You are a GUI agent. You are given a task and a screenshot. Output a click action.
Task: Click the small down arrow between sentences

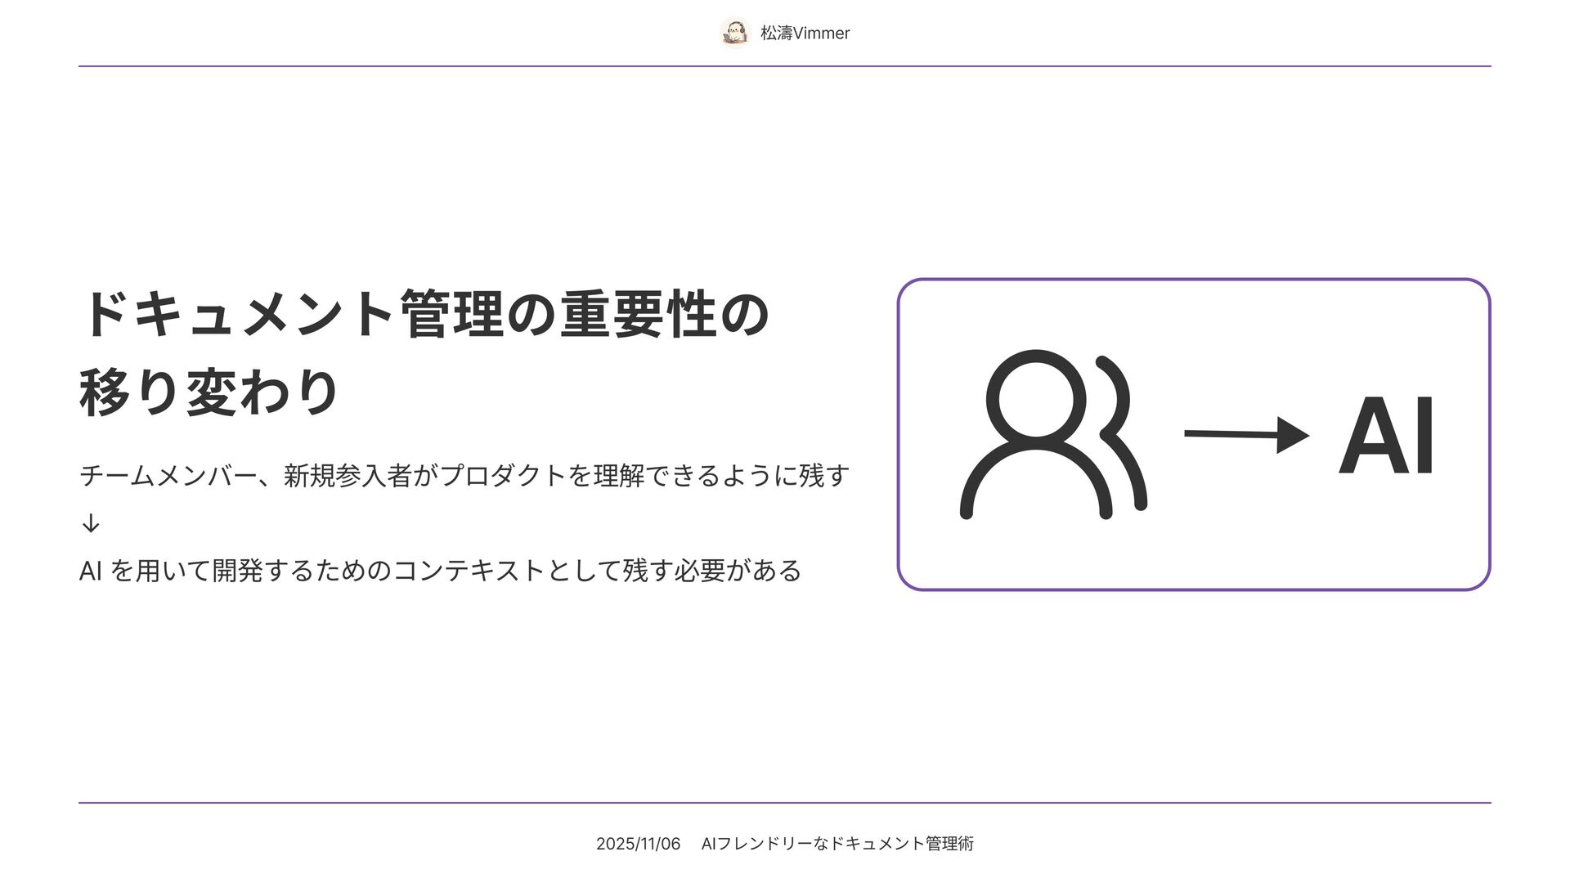[91, 523]
